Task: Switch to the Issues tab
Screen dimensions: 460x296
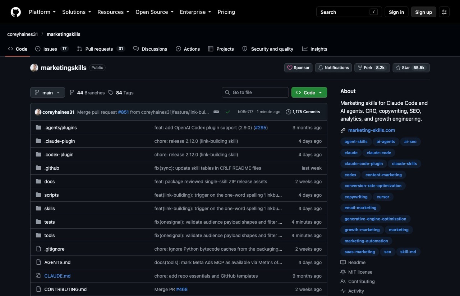Action: click(52, 49)
